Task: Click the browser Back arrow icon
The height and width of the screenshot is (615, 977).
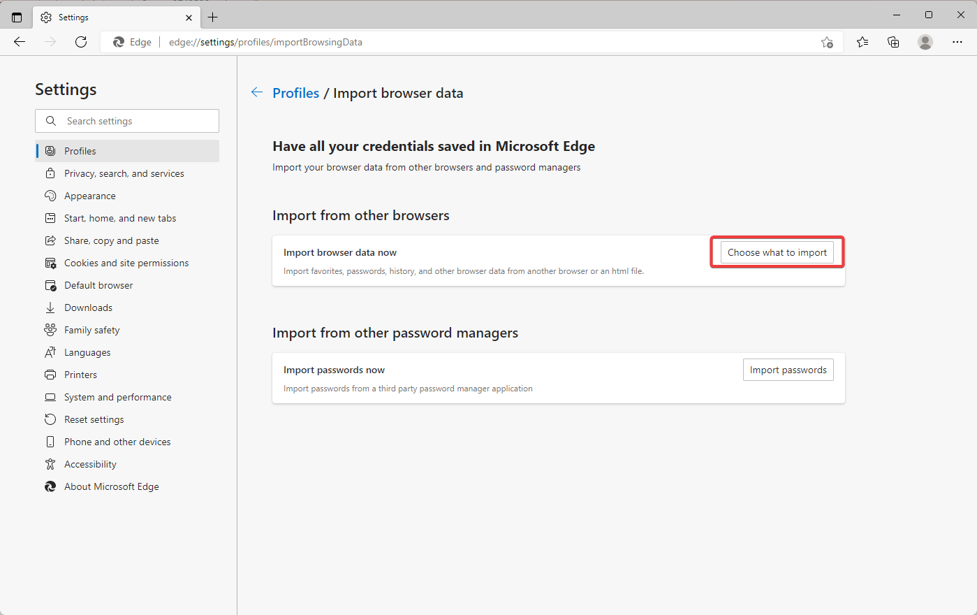Action: (20, 42)
